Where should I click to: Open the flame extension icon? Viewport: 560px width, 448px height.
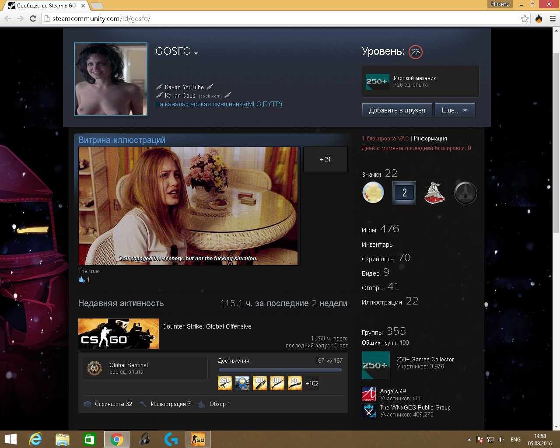[x=539, y=18]
